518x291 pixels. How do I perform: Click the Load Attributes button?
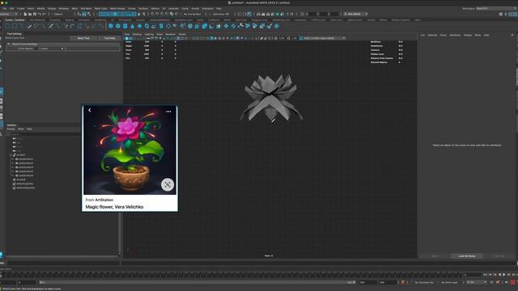point(467,256)
